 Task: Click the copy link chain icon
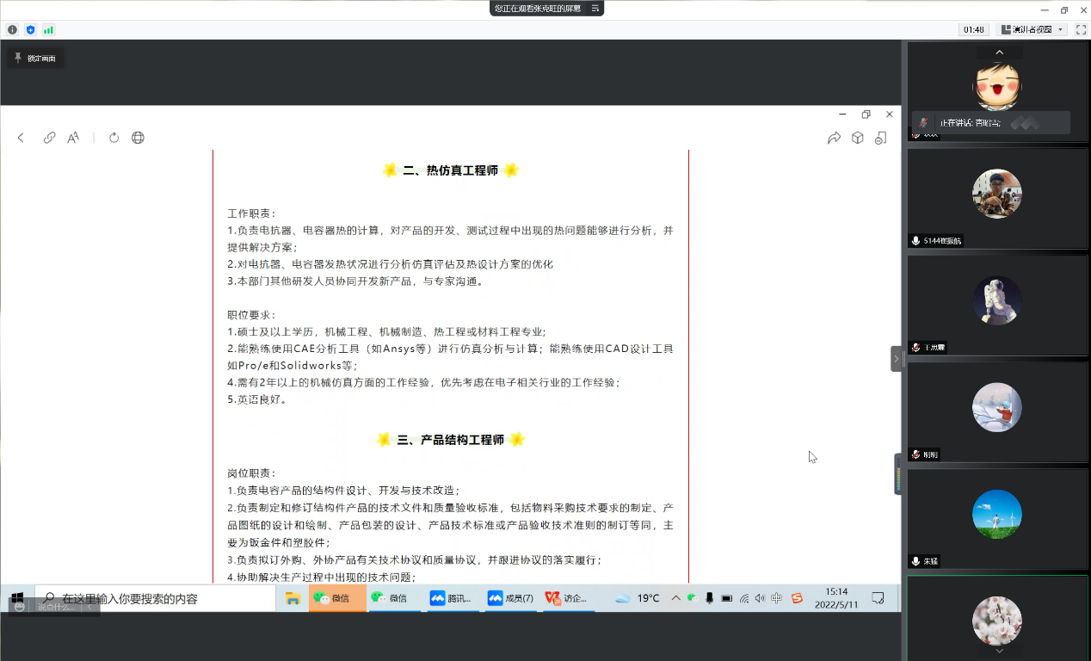click(x=50, y=138)
